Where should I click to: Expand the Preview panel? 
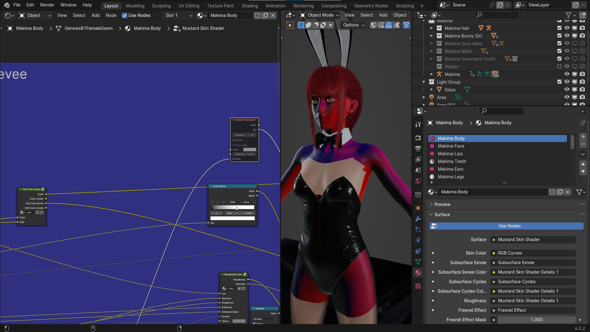[x=442, y=204]
